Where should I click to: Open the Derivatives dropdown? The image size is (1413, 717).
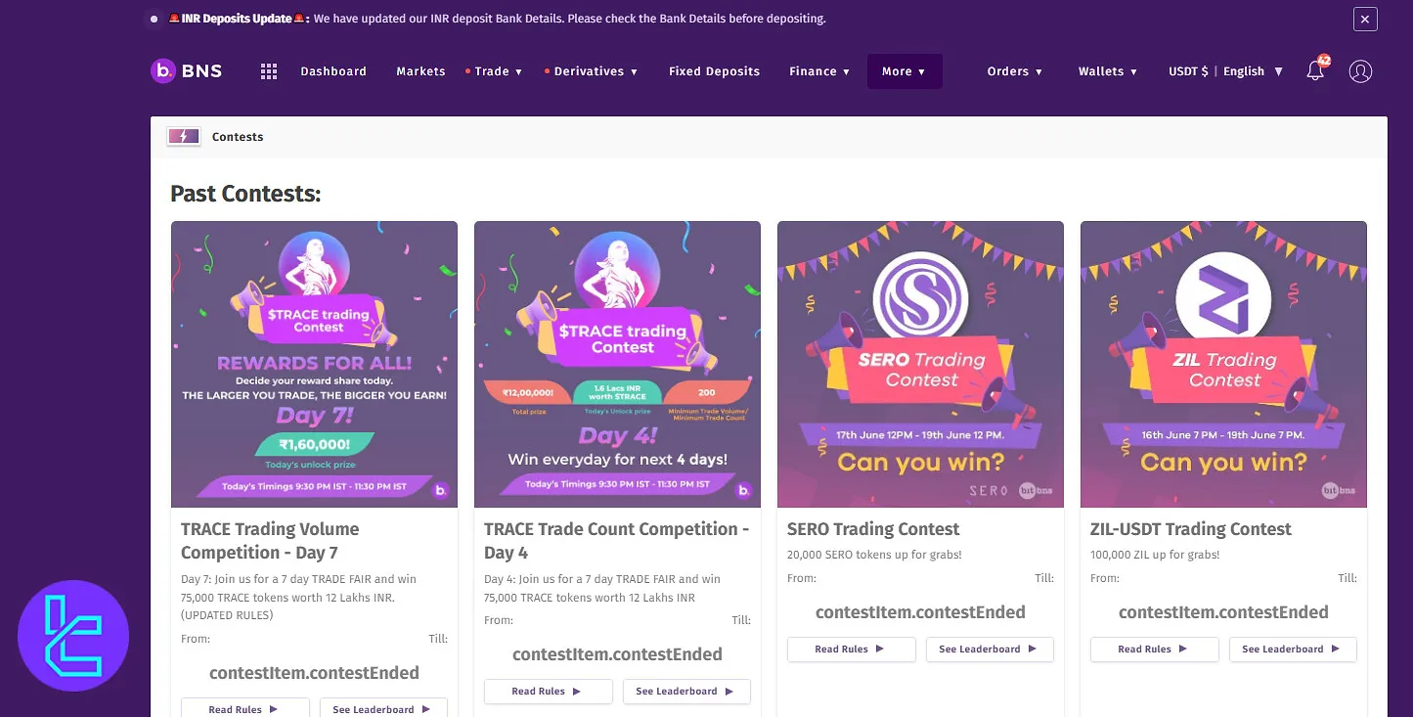coord(595,70)
